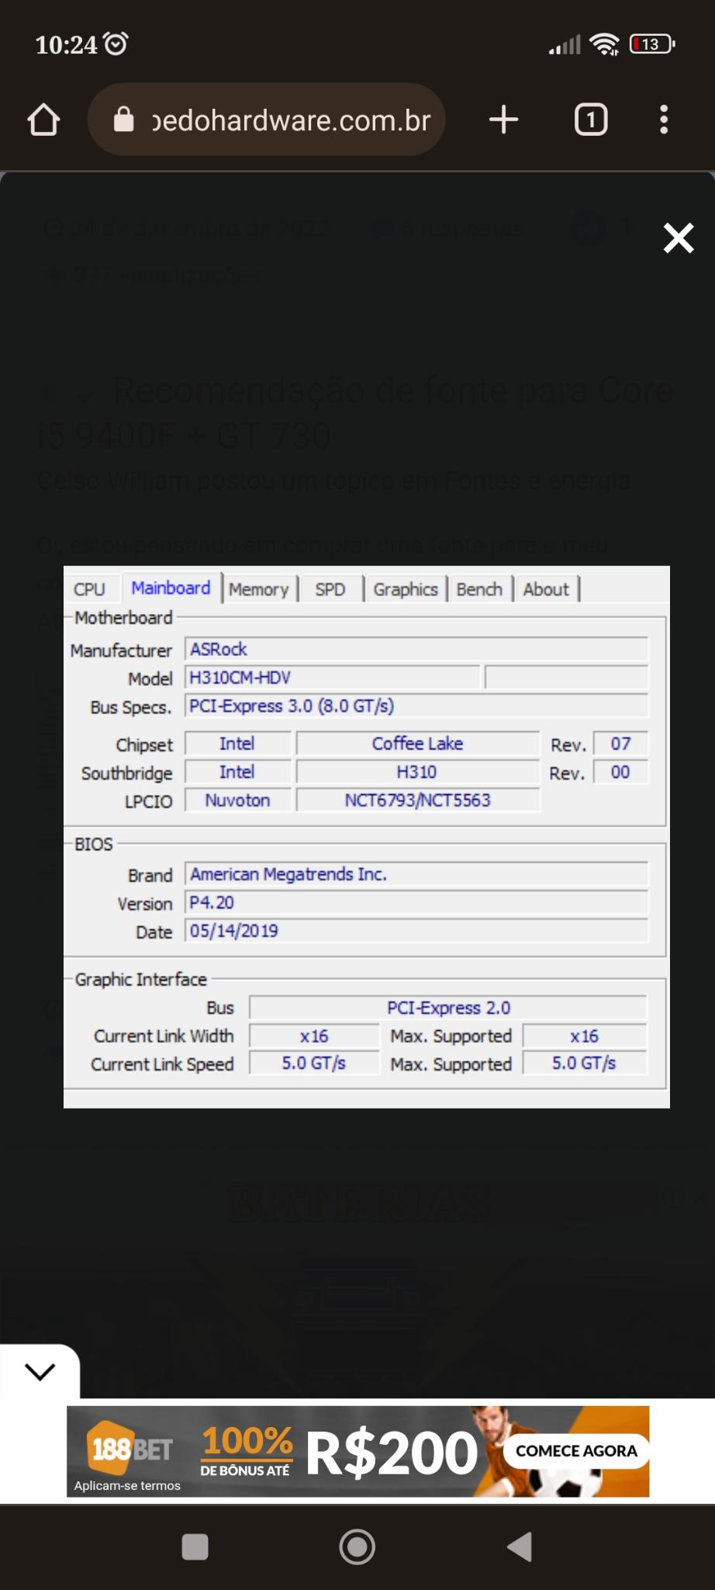Screen dimensions: 715x1590
Task: Click the LPCIO value 'NCT6793/NCT5563'
Action: (417, 800)
